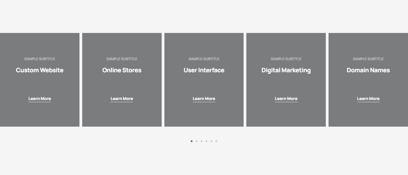Click Sample Subtitle above Online Stores
Viewport: 408px width, 175px height.
[x=122, y=59]
